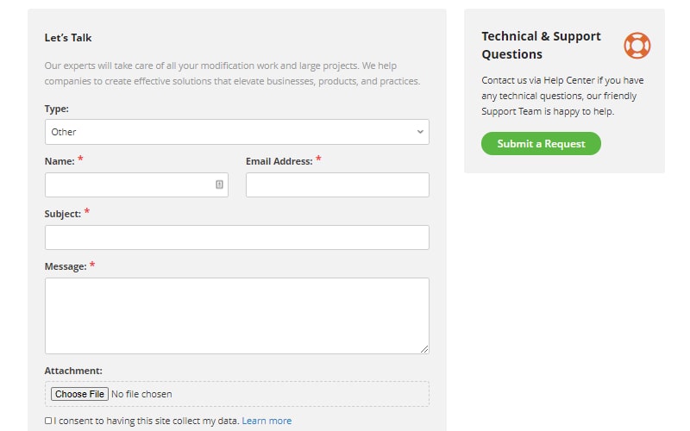The image size is (690, 431).
Task: Focus the Email Address input field
Action: tap(337, 184)
